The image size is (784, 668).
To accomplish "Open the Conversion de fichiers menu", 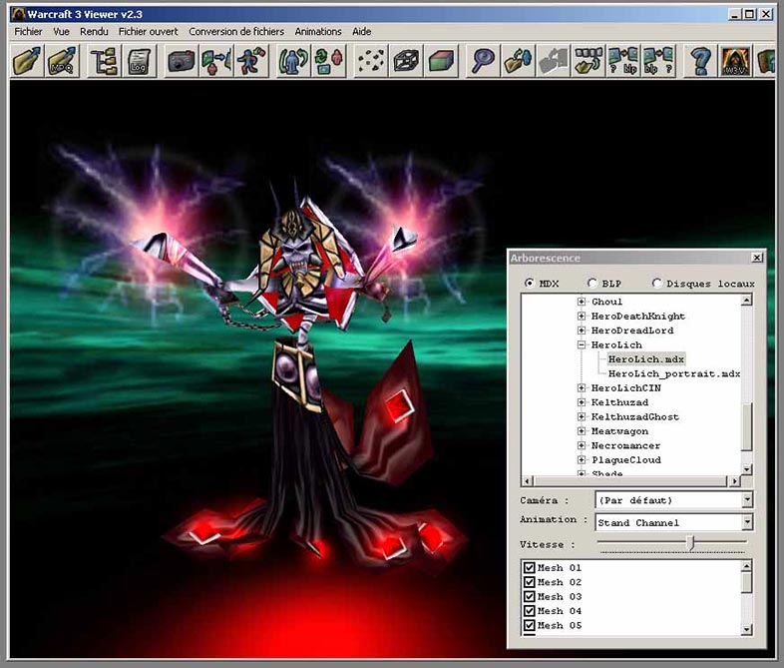I will pos(236,32).
